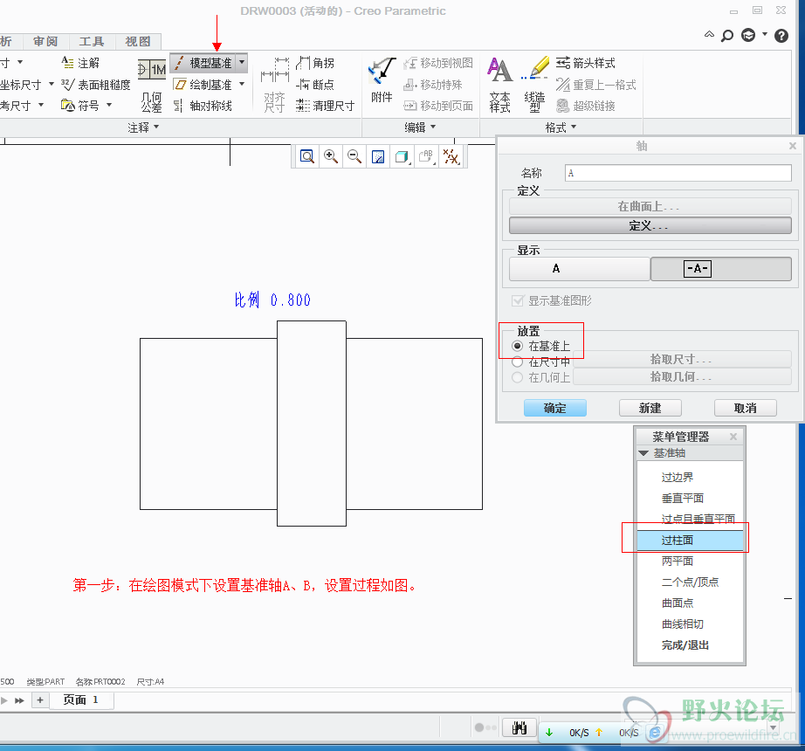This screenshot has width=805, height=751.
Task: Select the 页面 1 sheet tab
Action: pos(80,699)
